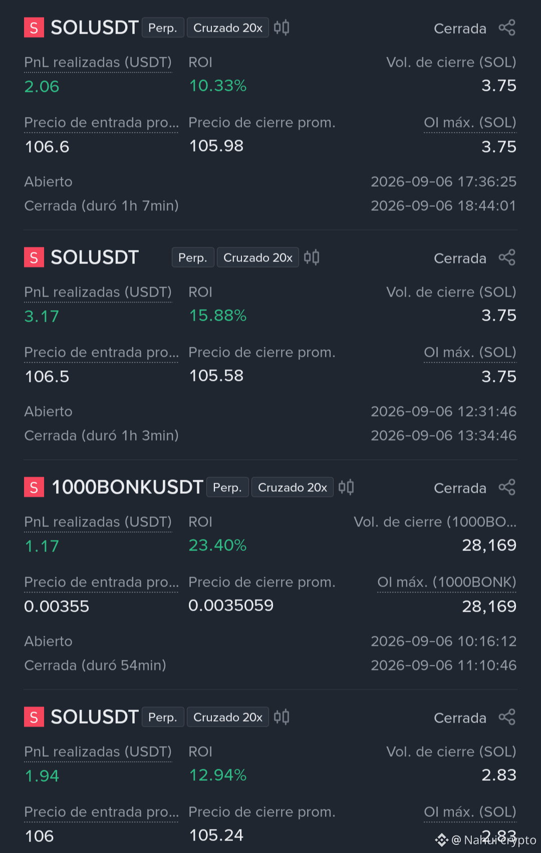Tap the red S logo of 1000BONKUSDT

tap(34, 487)
